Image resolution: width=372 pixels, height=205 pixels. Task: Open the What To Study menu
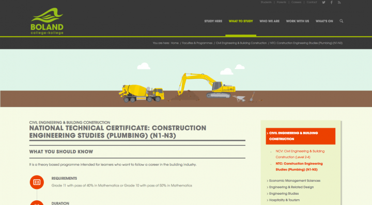point(241,21)
